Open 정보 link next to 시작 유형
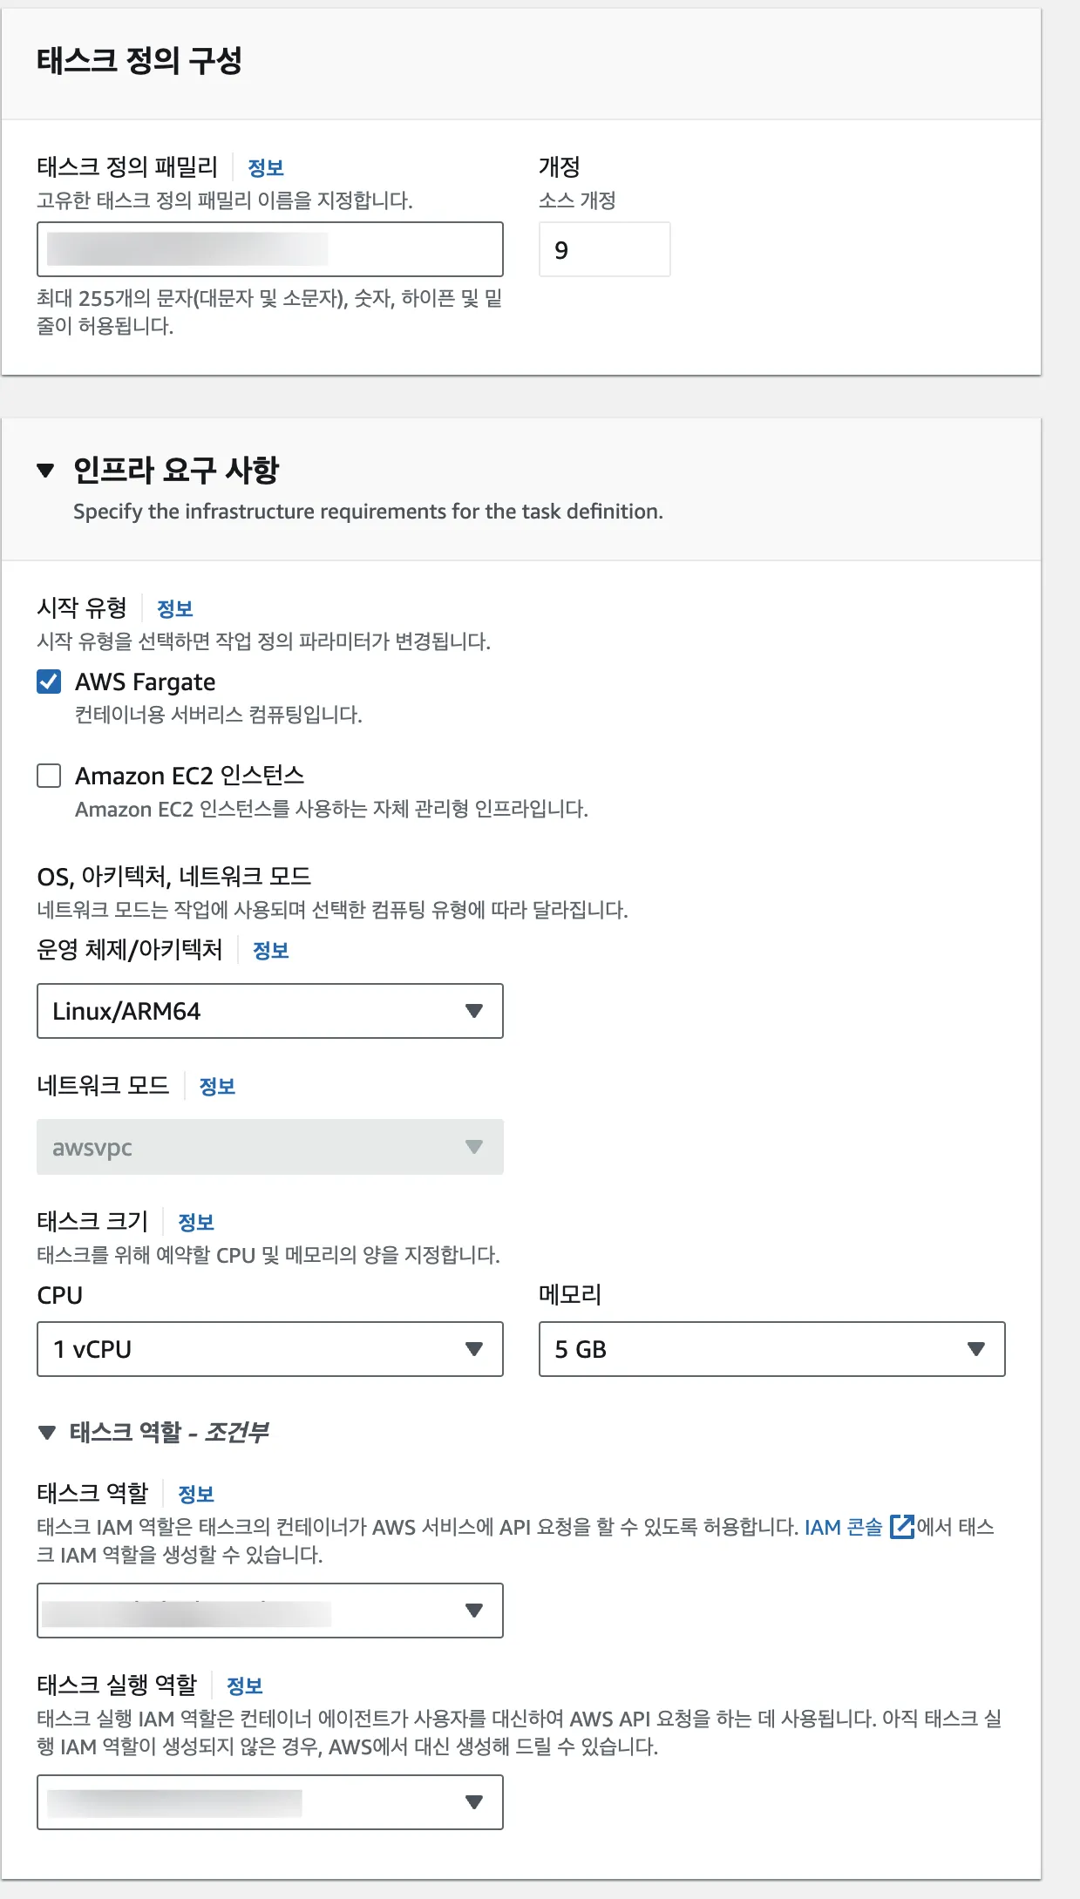The height and width of the screenshot is (1899, 1080). pos(174,609)
